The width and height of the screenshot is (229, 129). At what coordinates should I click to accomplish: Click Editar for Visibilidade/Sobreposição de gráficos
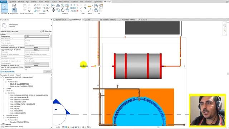tap(36, 48)
